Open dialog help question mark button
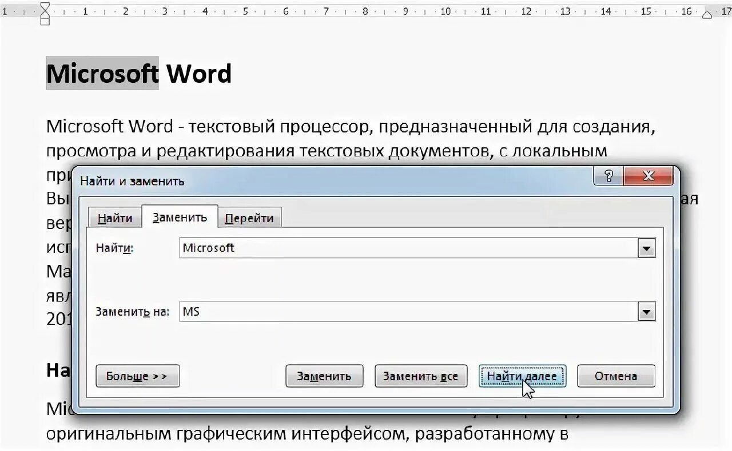Screen dimensions: 732x451 coord(608,176)
